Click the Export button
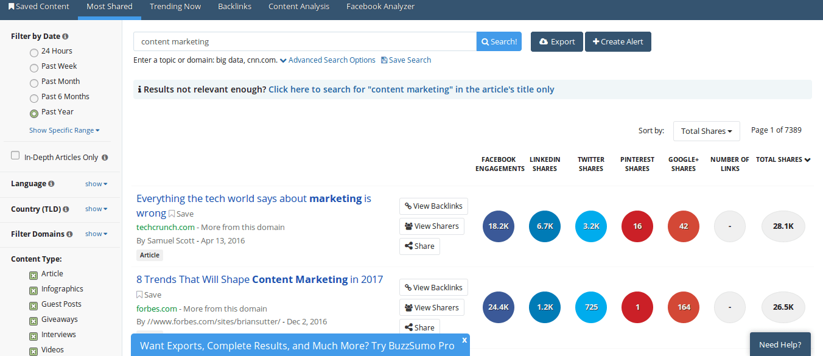Image resolution: width=823 pixels, height=356 pixels. 556,42
